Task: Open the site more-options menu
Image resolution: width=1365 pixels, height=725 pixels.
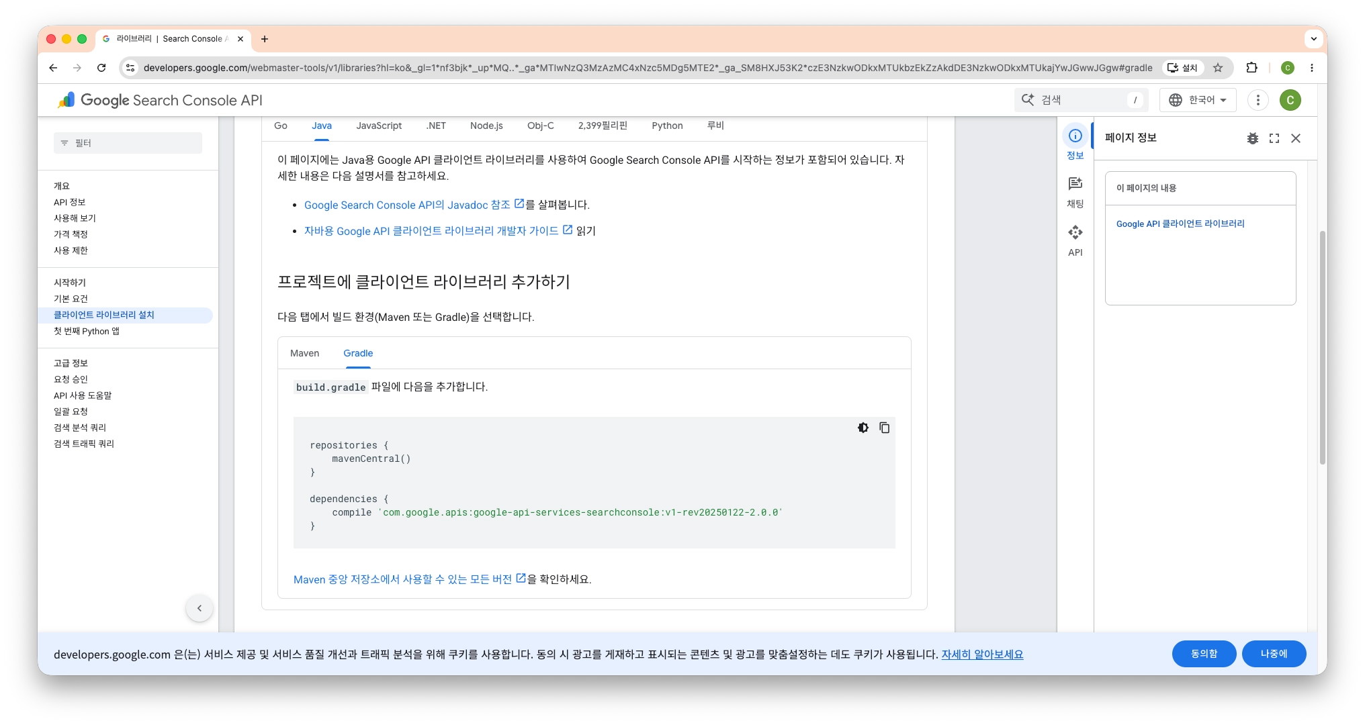Action: [x=1258, y=100]
